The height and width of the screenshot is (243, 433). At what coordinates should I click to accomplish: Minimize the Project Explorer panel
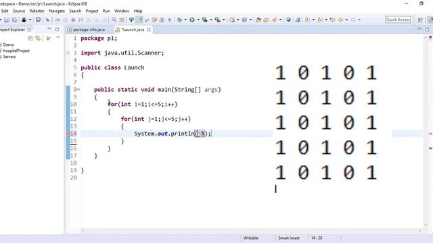point(49,29)
